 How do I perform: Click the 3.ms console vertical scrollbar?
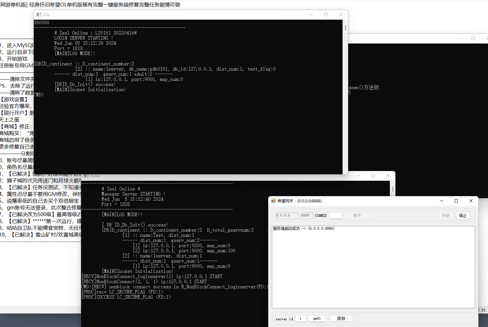click(x=392, y=188)
